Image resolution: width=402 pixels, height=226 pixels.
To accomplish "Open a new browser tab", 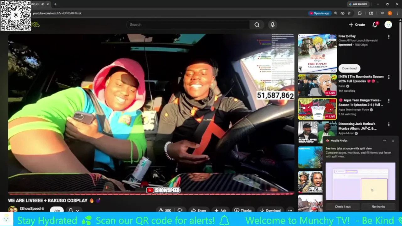I will point(55,4).
